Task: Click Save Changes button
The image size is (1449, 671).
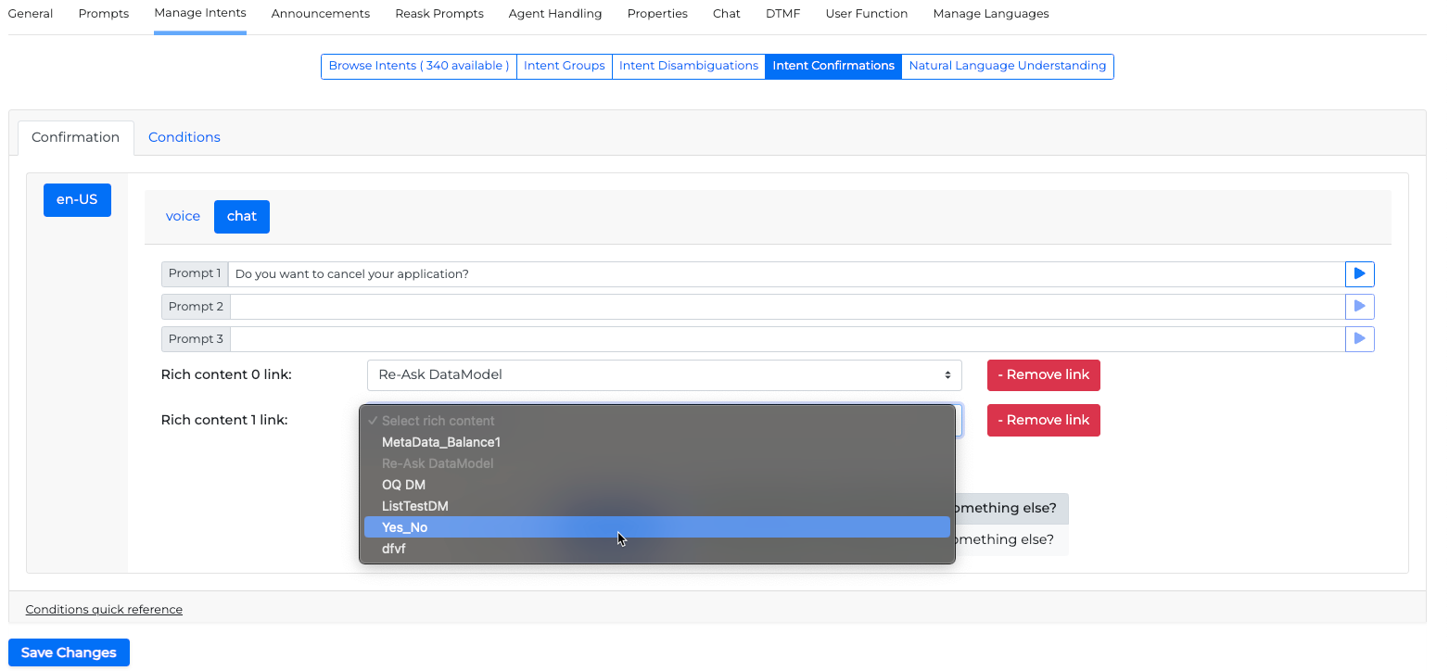Action: point(69,652)
